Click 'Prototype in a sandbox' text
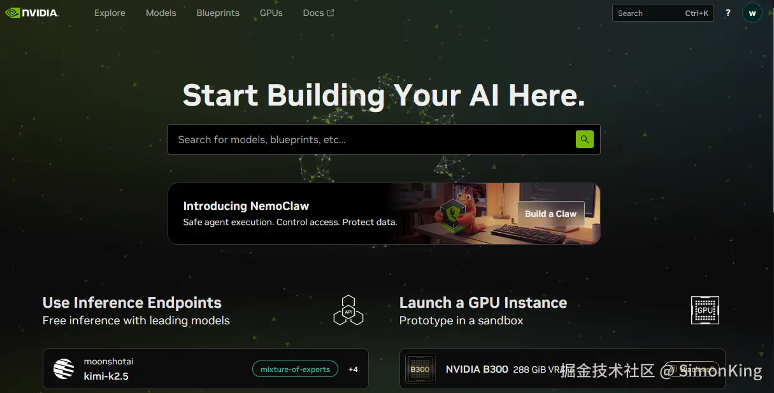Viewport: 774px width, 393px height. tap(461, 321)
